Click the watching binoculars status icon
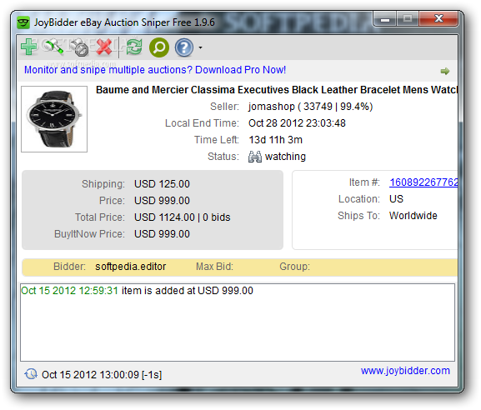Viewport: 481px width, 410px height. 254,157
